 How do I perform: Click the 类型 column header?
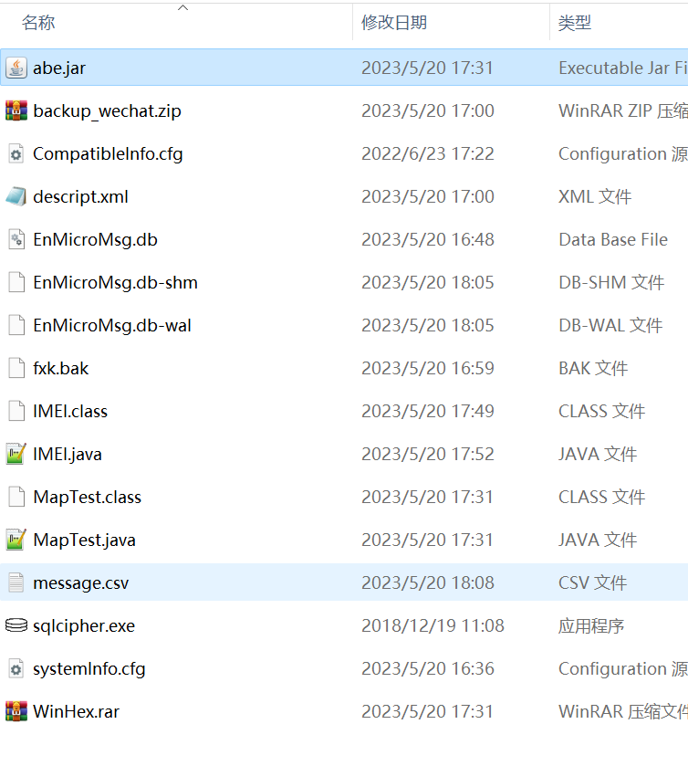coord(575,23)
